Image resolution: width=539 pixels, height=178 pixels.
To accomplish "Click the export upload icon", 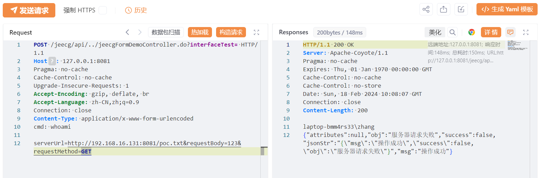I will tap(443, 9).
